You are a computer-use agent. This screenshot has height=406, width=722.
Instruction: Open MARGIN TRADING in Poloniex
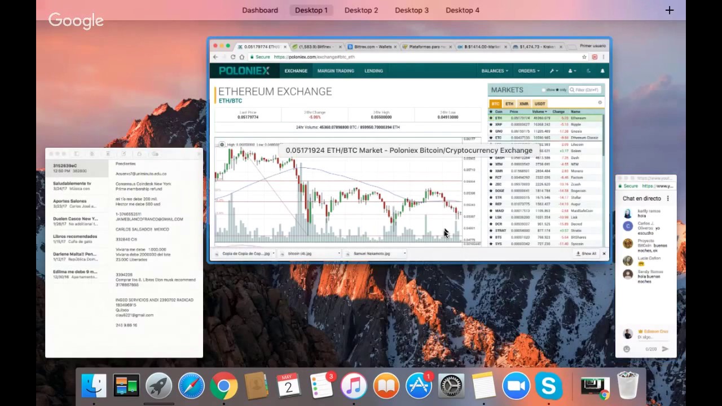[336, 71]
